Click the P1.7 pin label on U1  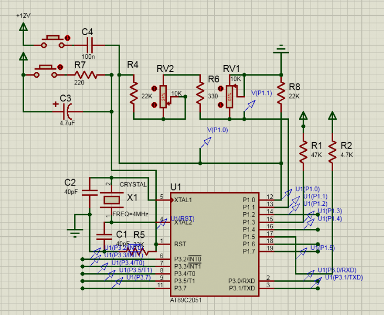(249, 251)
